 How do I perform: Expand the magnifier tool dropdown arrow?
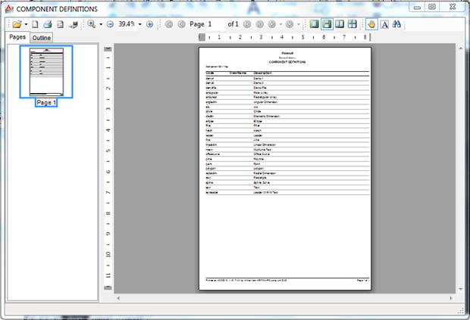click(x=101, y=24)
